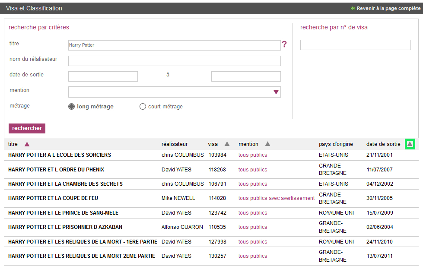Sort results by visa number arrow
The image size is (423, 266).
pos(227,144)
